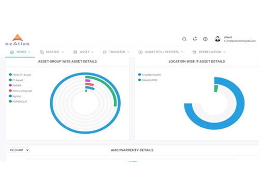Click the LOCATION WISE IT-ASSET DETAILS heading

click(x=197, y=62)
